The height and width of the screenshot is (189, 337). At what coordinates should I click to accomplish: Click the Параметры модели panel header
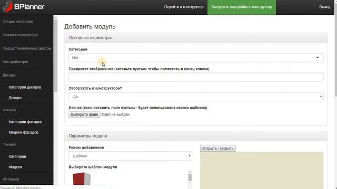tap(196, 136)
